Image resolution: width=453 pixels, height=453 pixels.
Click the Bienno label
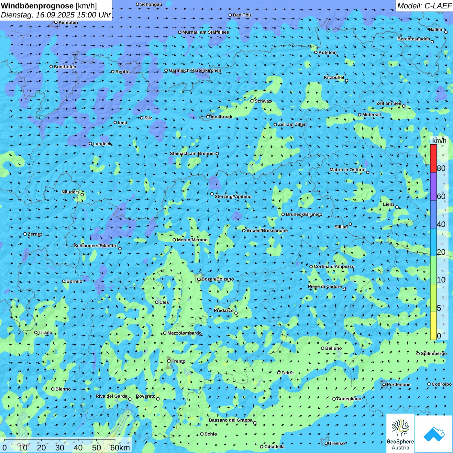click(63, 389)
